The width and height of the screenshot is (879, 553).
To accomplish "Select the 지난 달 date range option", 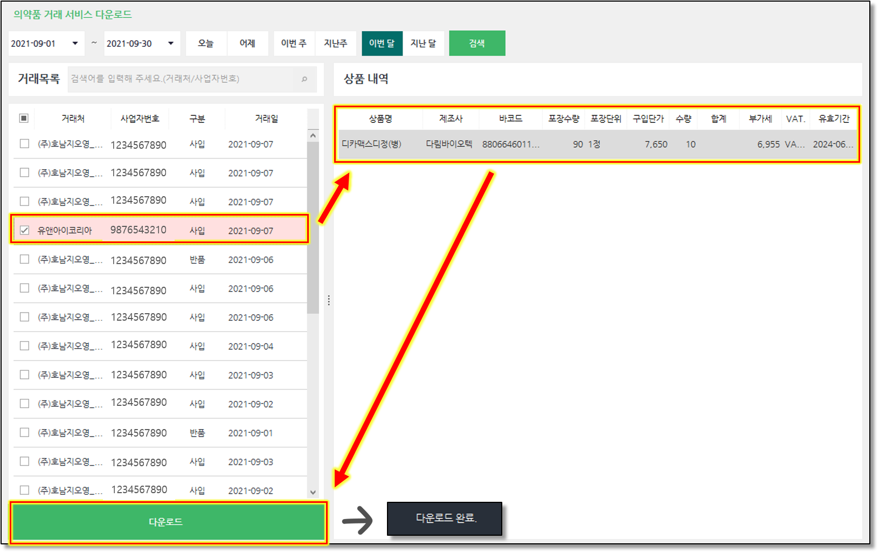I will coord(423,44).
